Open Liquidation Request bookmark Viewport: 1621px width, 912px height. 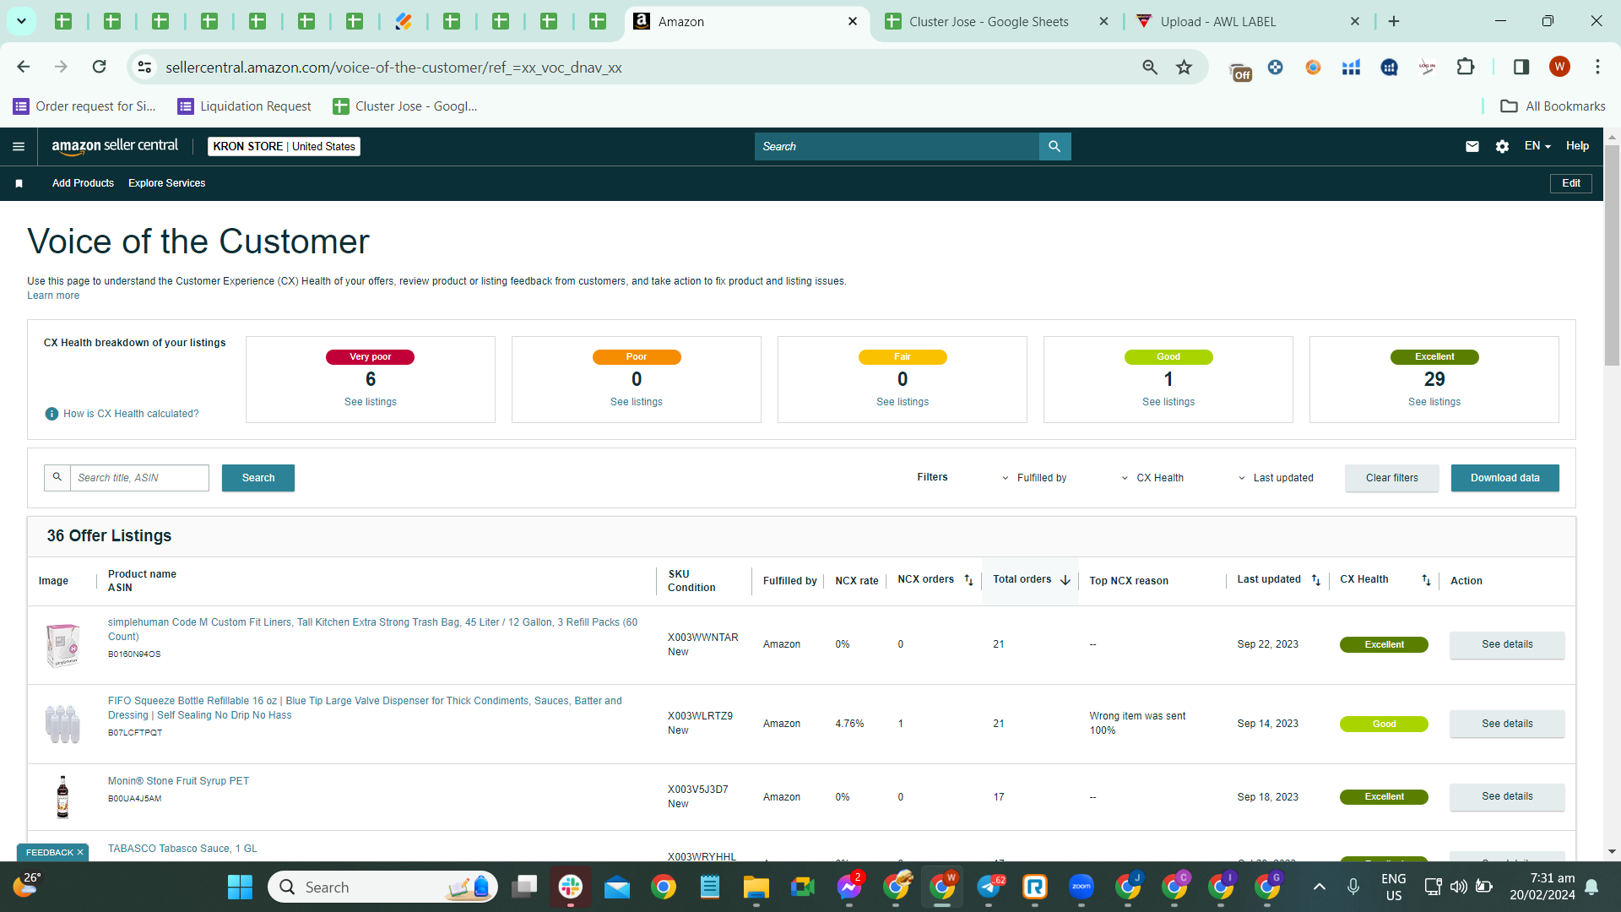click(x=244, y=106)
